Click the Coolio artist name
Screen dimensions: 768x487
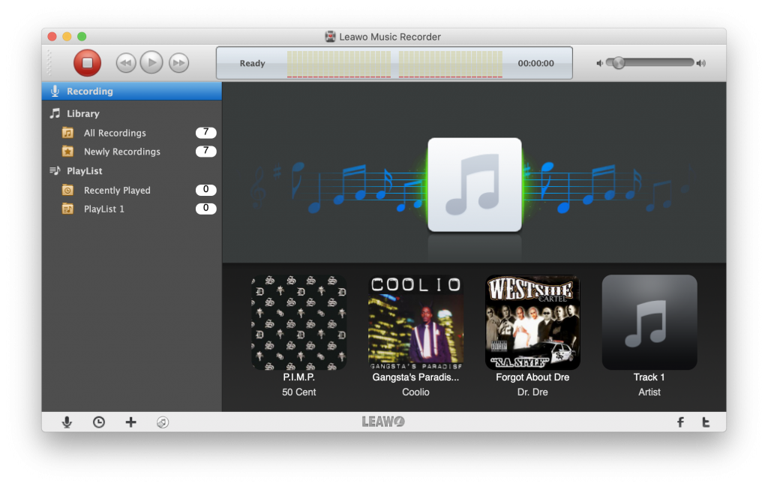[x=415, y=392]
